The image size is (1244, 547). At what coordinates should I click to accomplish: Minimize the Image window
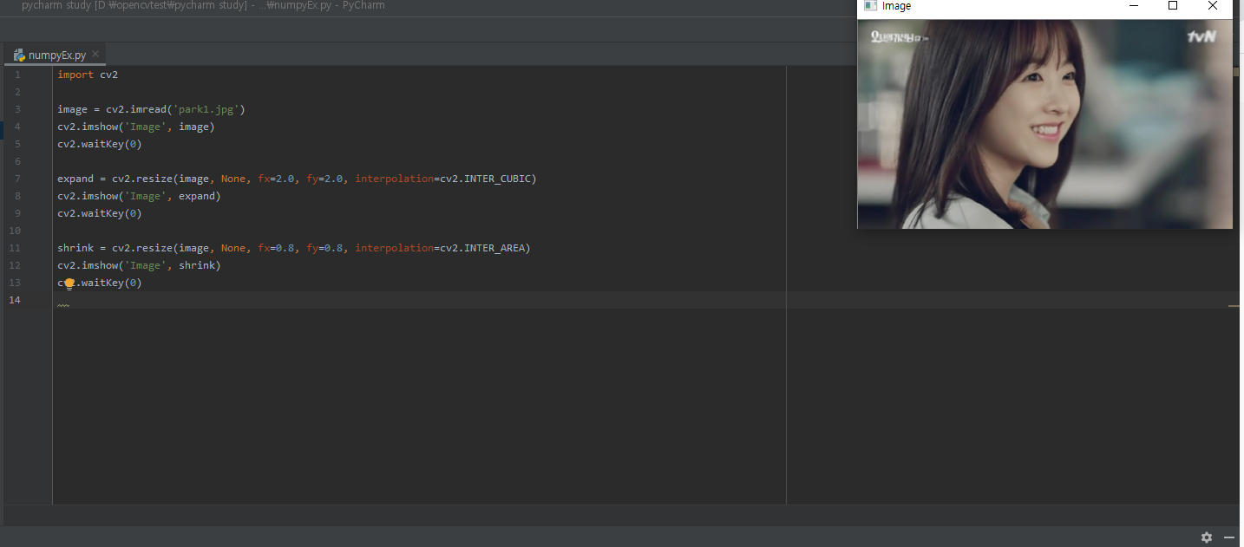[1133, 5]
